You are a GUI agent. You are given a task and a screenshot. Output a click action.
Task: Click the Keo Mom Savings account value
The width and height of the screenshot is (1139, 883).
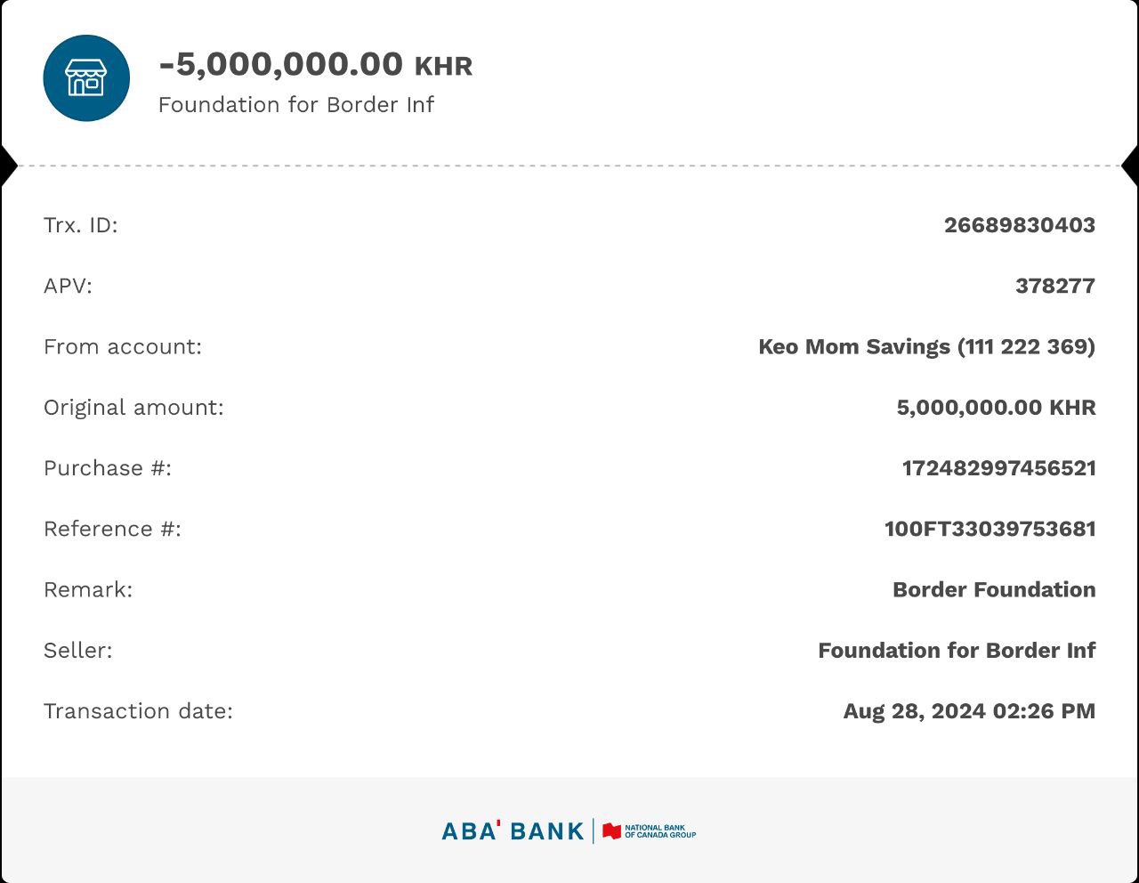click(x=925, y=347)
